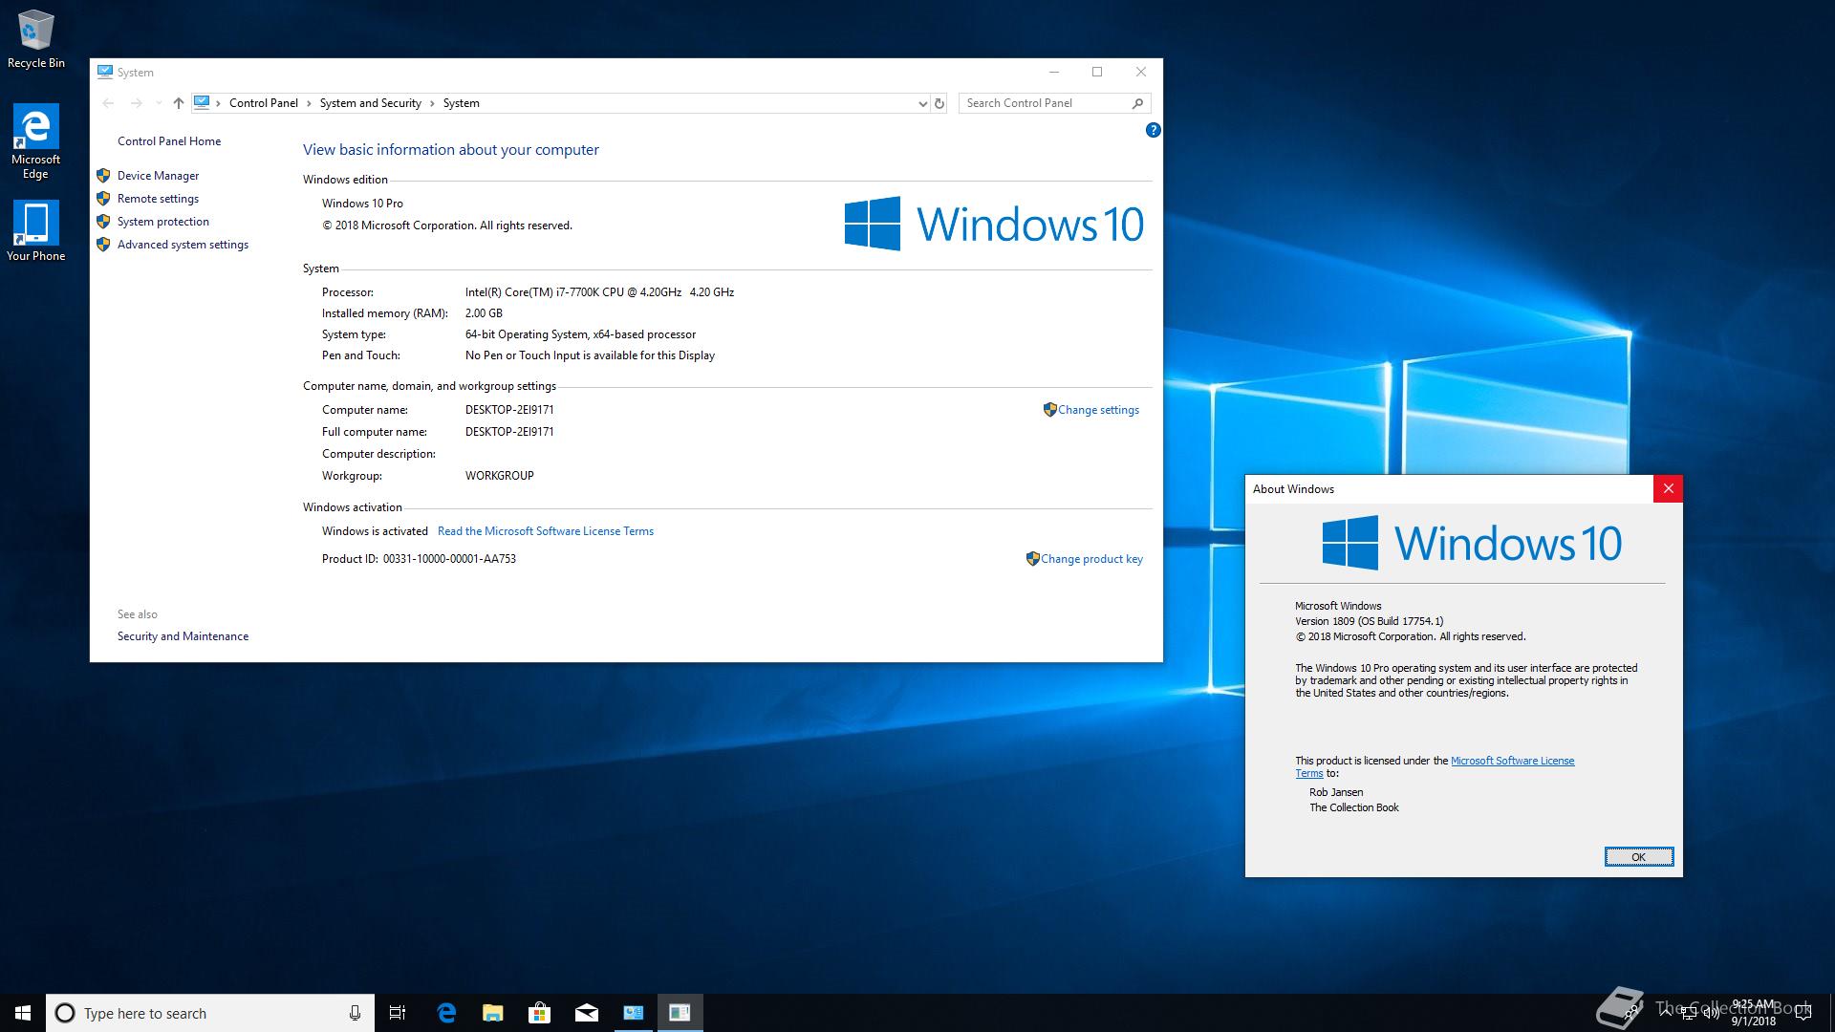
Task: Click the up arrow navigation icon
Action: [179, 103]
